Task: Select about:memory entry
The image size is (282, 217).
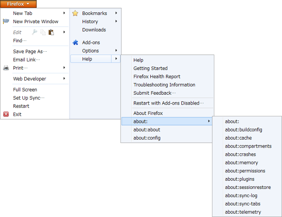Action: pyautogui.click(x=242, y=162)
